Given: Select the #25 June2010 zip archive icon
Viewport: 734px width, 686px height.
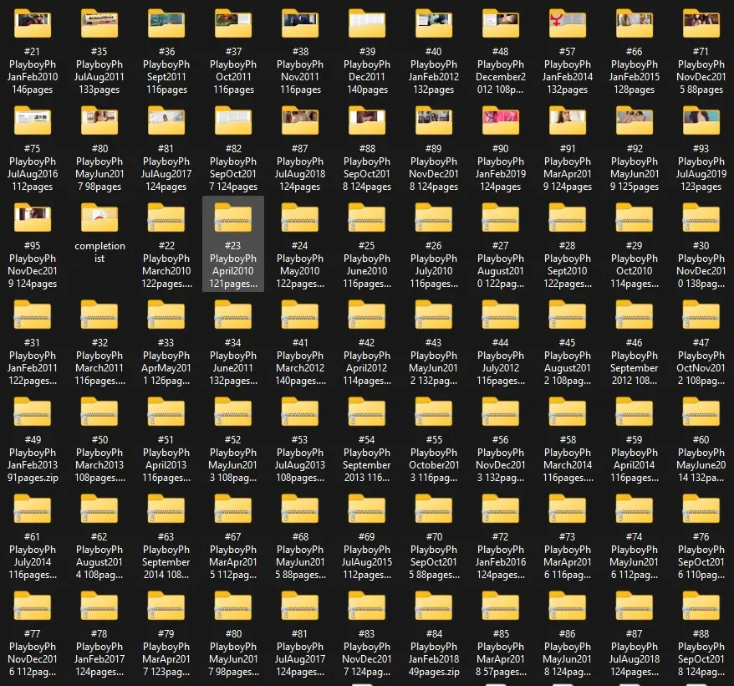Looking at the screenshot, I should tap(367, 218).
